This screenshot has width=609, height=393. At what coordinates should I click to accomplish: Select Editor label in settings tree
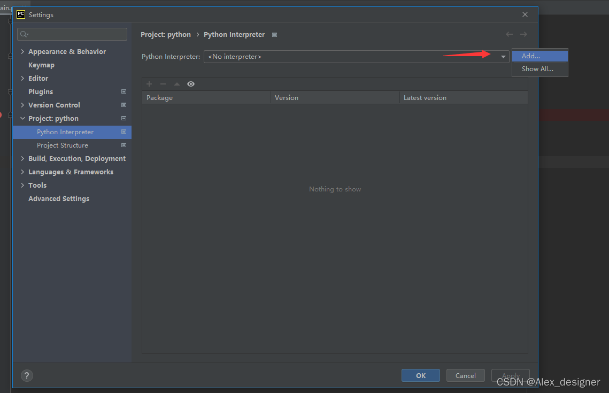click(x=38, y=78)
